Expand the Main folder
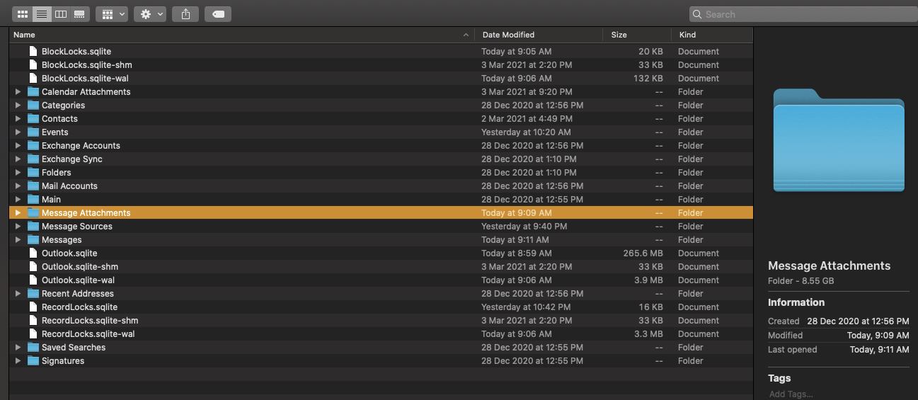918x400 pixels. [18, 200]
